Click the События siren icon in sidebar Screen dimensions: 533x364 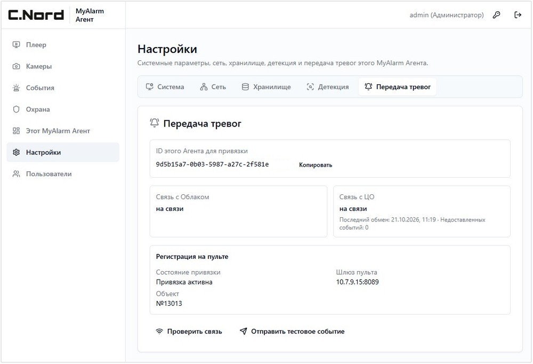click(17, 88)
